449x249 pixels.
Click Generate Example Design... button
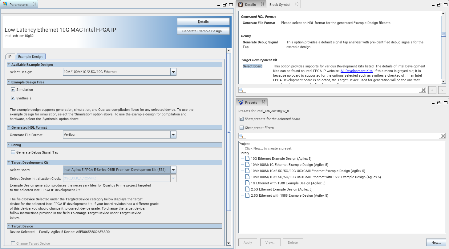click(x=203, y=31)
